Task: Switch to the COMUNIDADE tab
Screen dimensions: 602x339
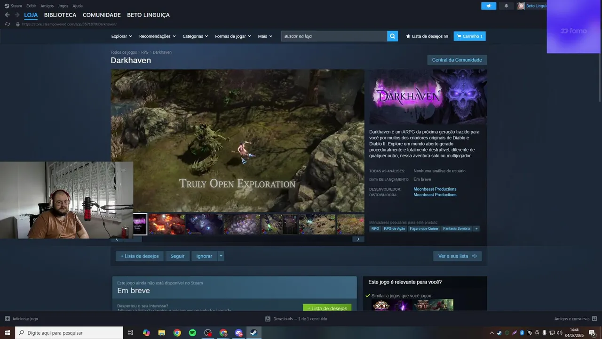Action: (x=102, y=15)
